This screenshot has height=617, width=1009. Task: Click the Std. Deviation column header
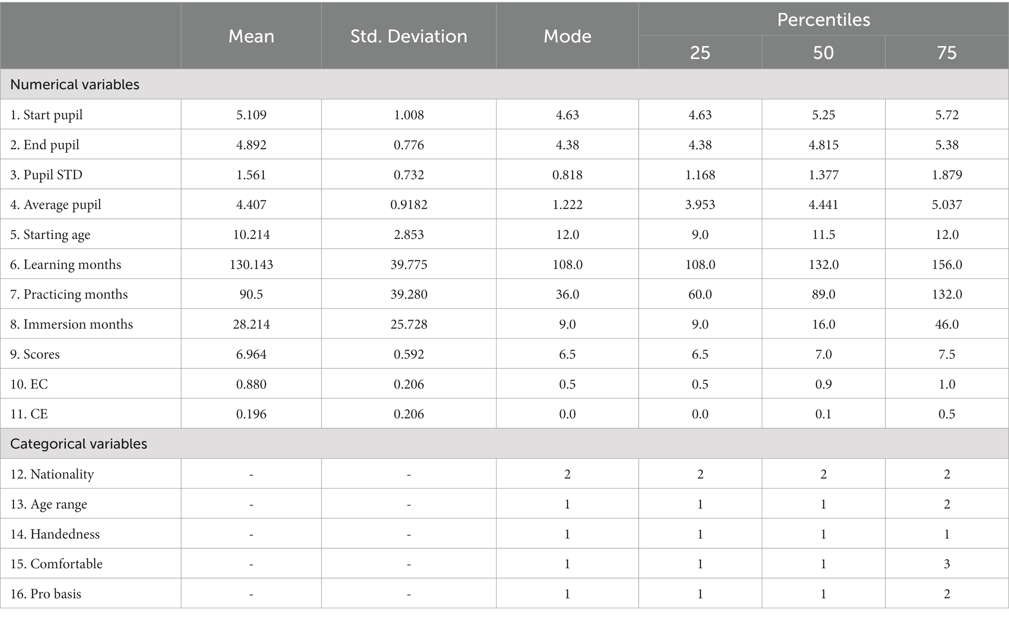click(409, 36)
